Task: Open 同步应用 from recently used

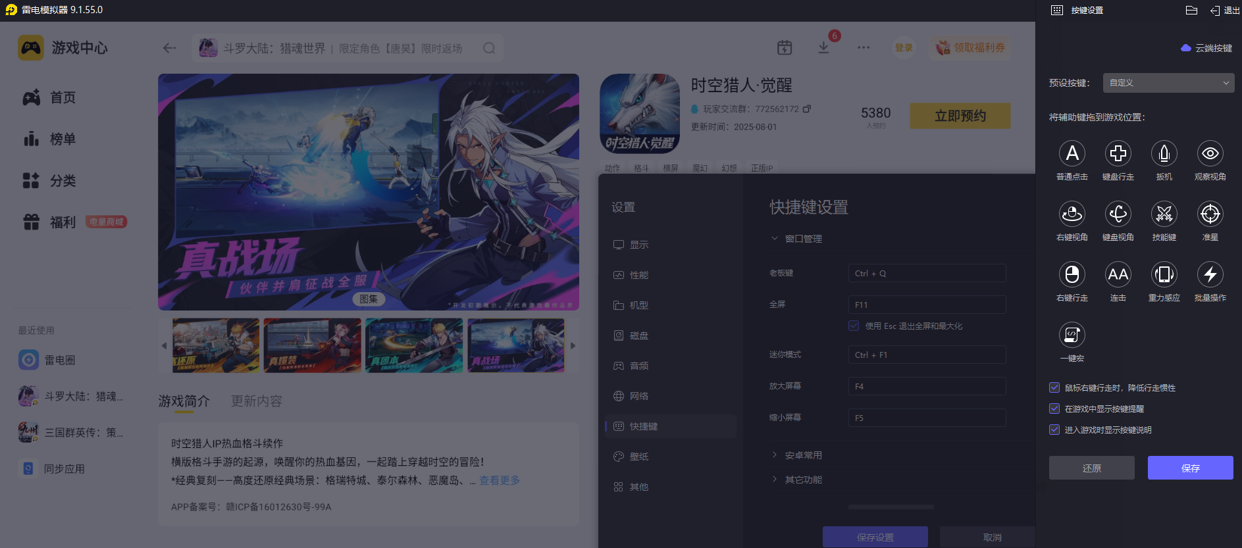Action: click(x=52, y=468)
